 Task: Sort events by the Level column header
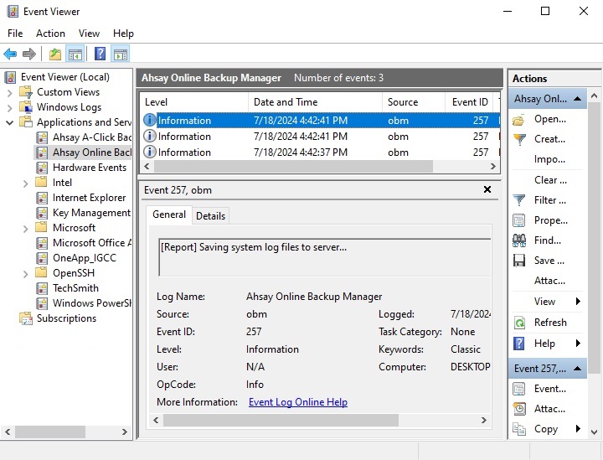pos(193,102)
